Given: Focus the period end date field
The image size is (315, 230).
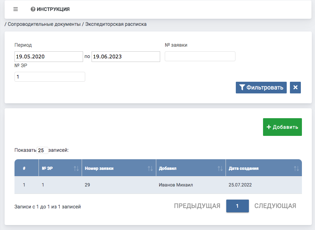Looking at the screenshot, I should pyautogui.click(x=126, y=57).
